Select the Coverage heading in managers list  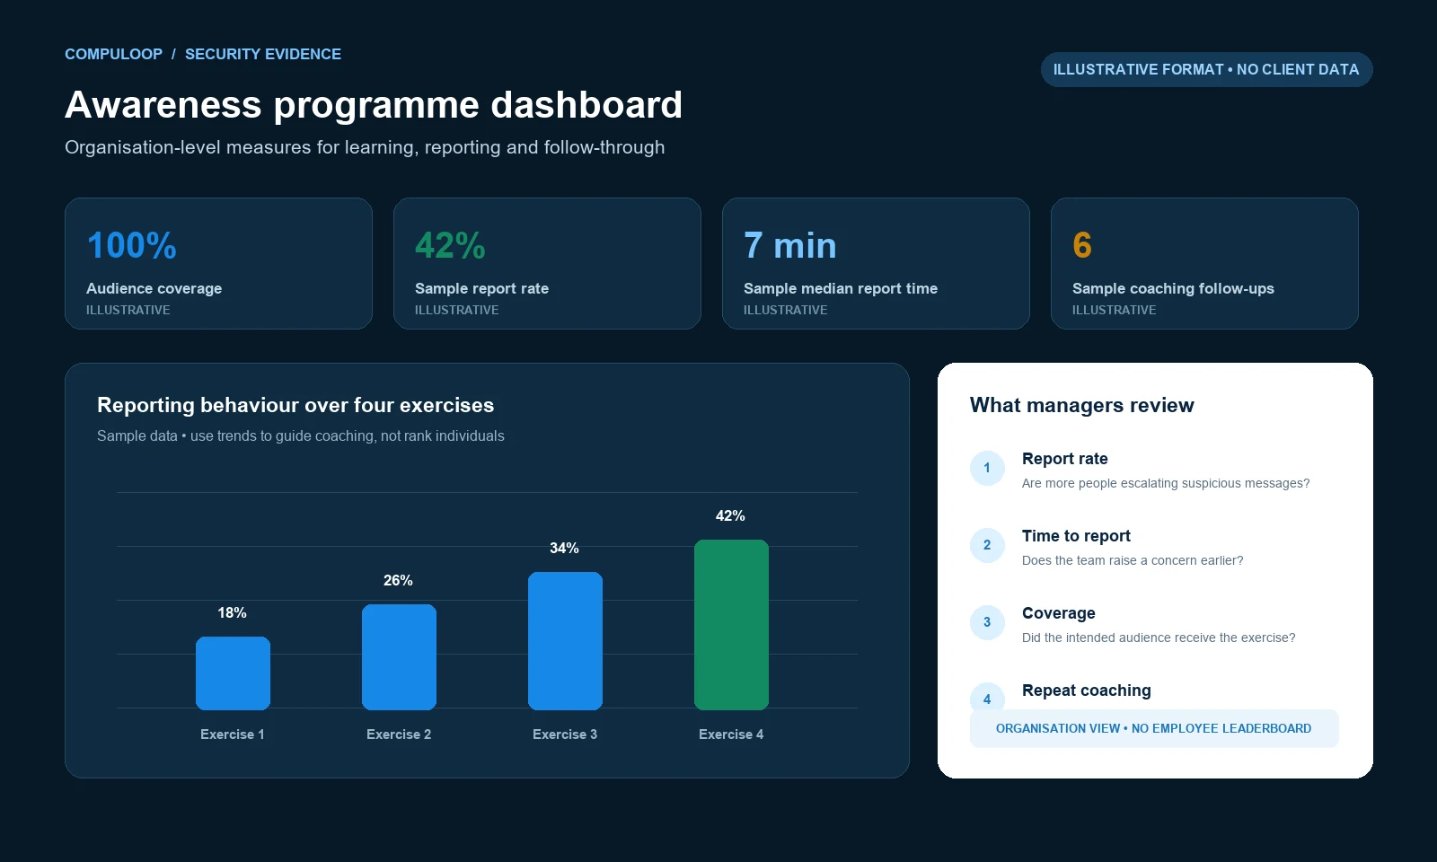1059,613
